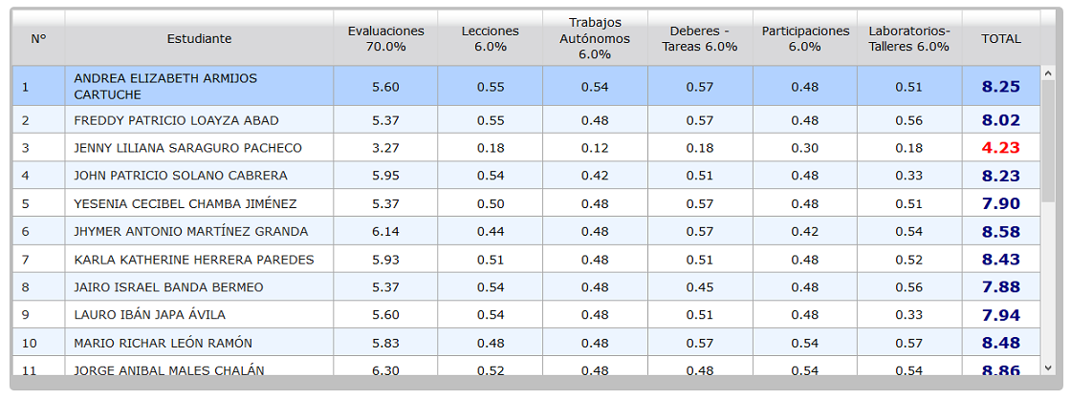Click Jhymer Antonio Martínez Granda's name
This screenshot has height=399, width=1071.
[x=190, y=232]
